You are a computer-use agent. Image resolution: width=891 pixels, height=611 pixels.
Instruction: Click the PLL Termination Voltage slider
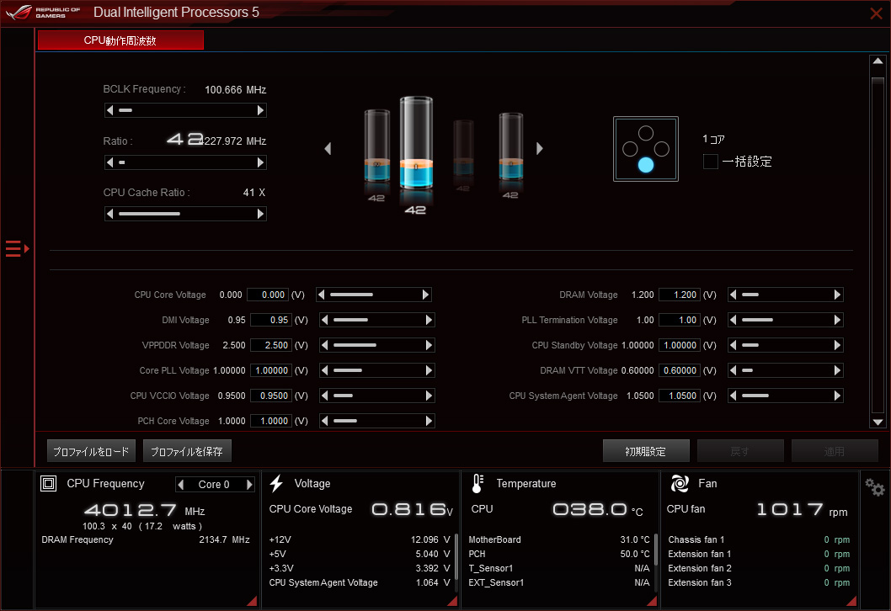[x=785, y=320]
